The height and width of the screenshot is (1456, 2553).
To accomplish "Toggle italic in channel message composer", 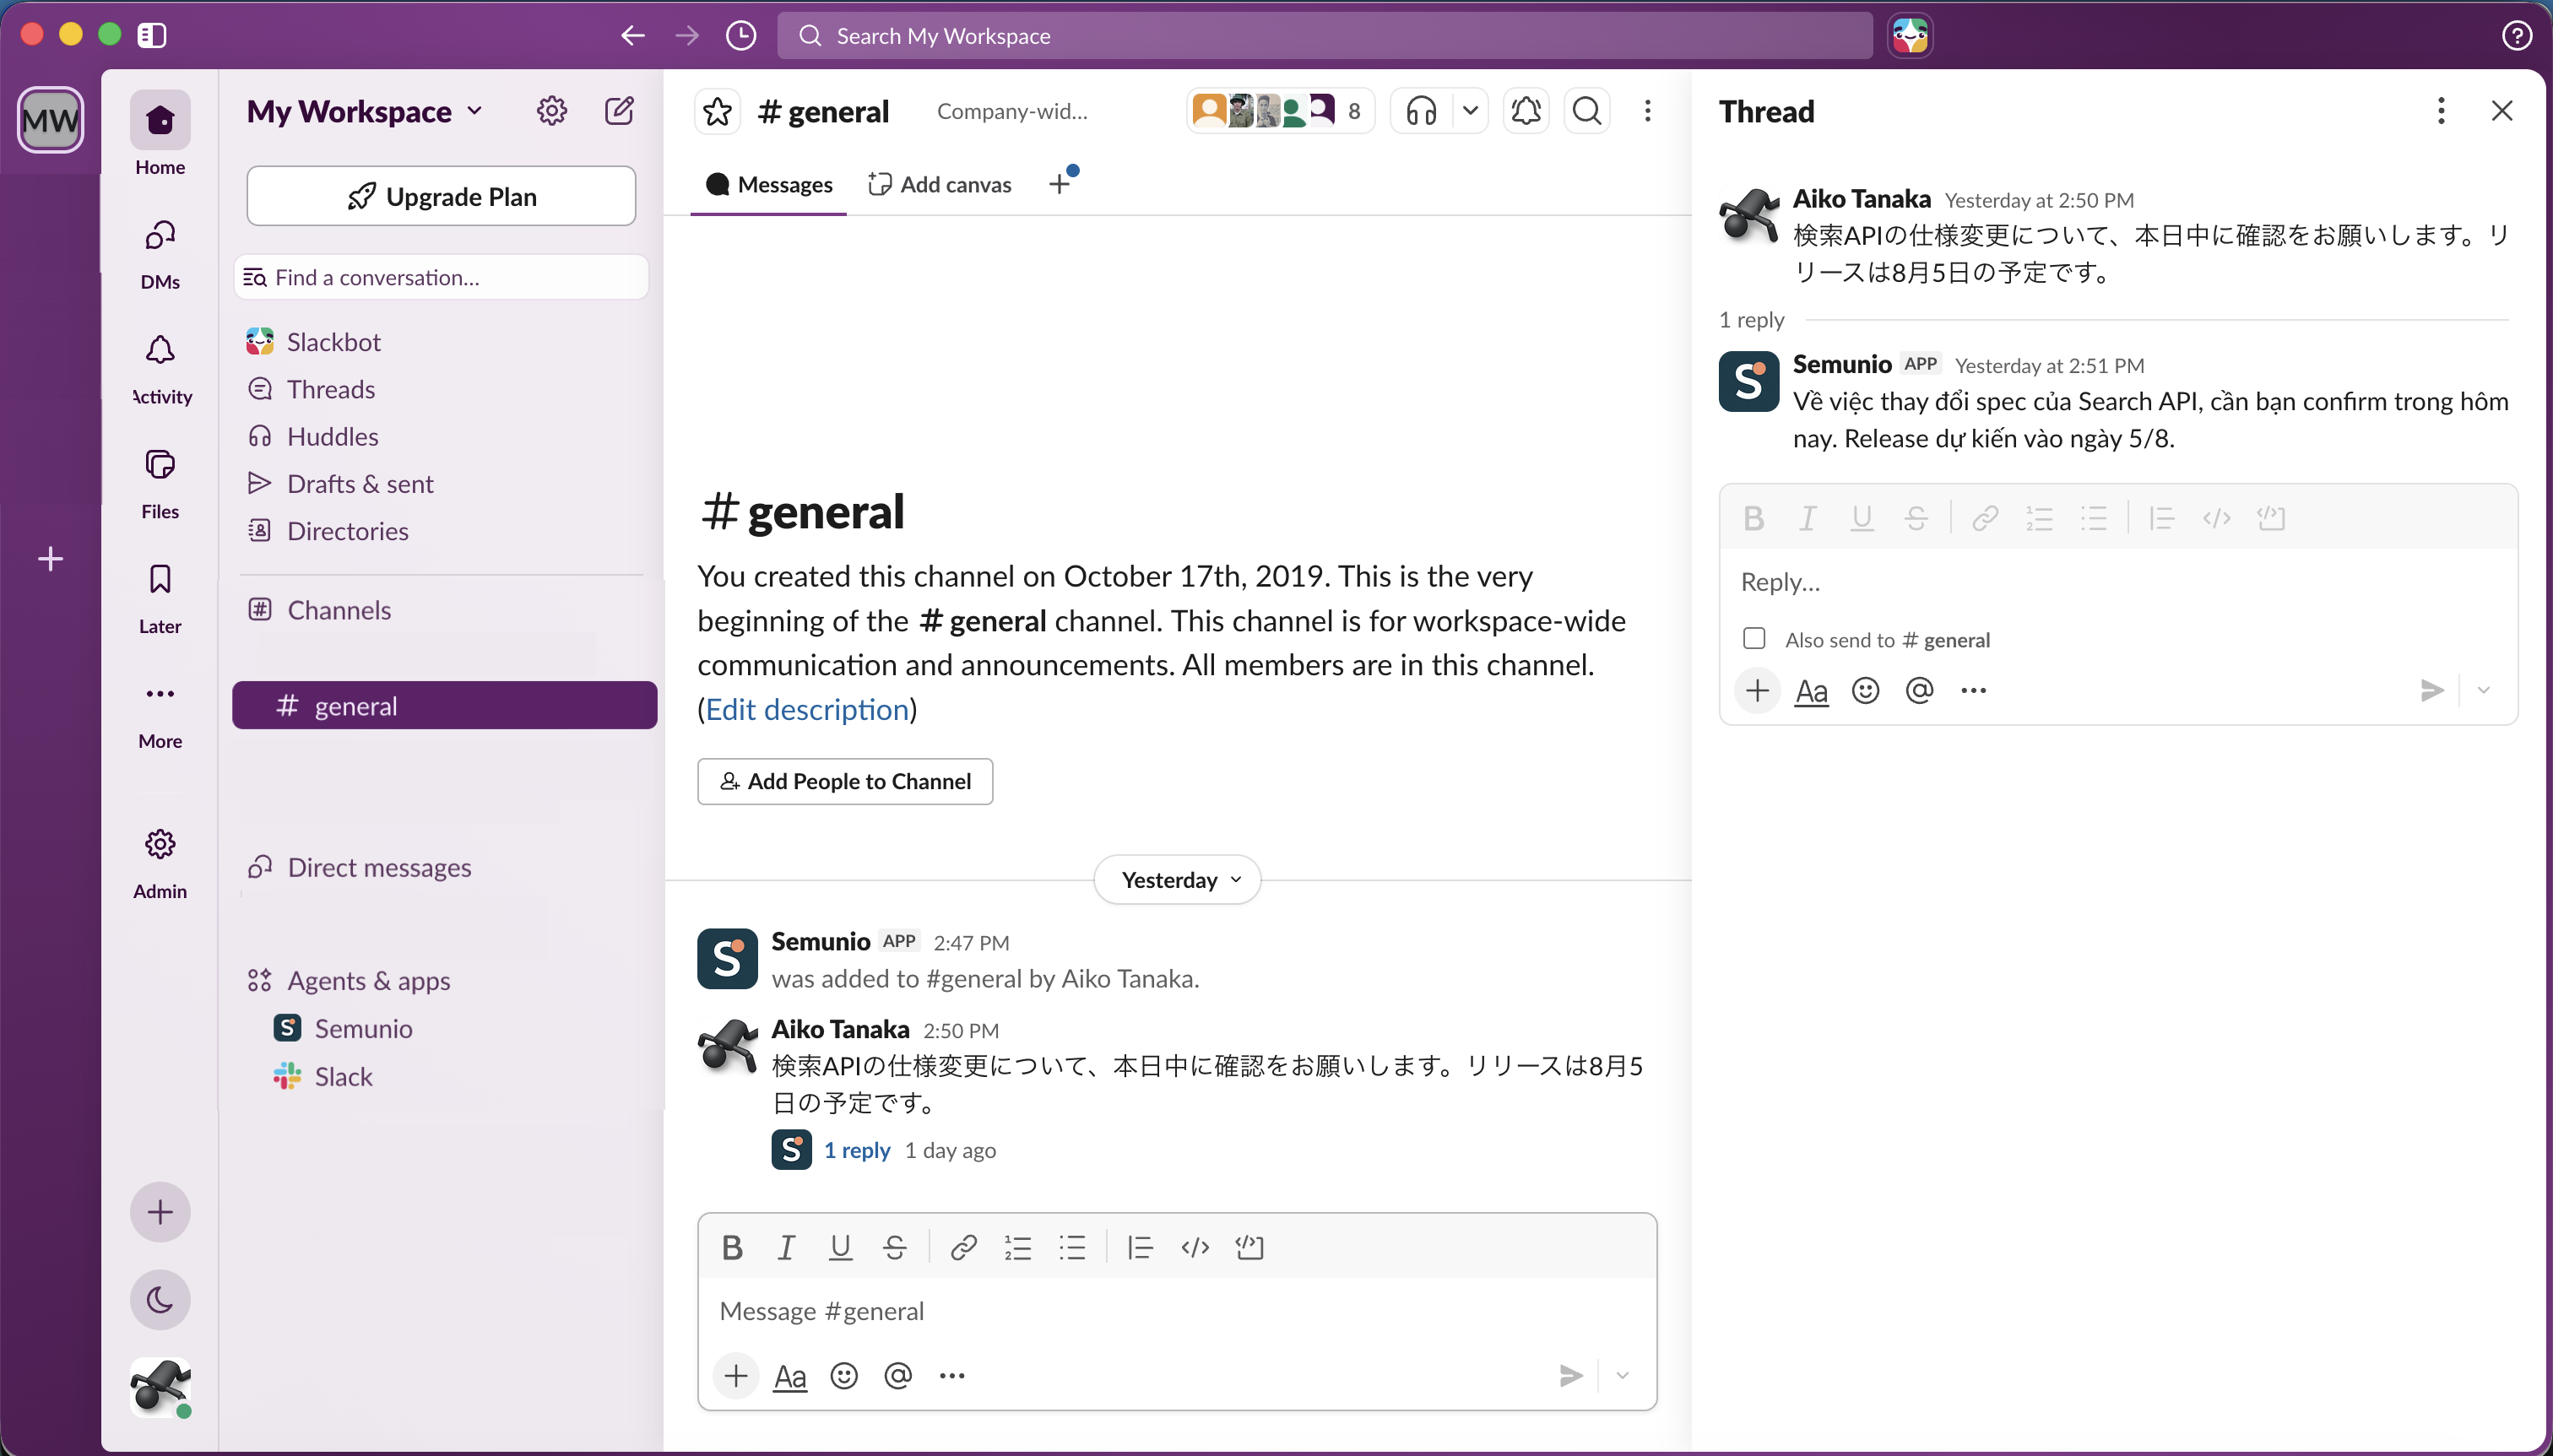I will tap(786, 1247).
